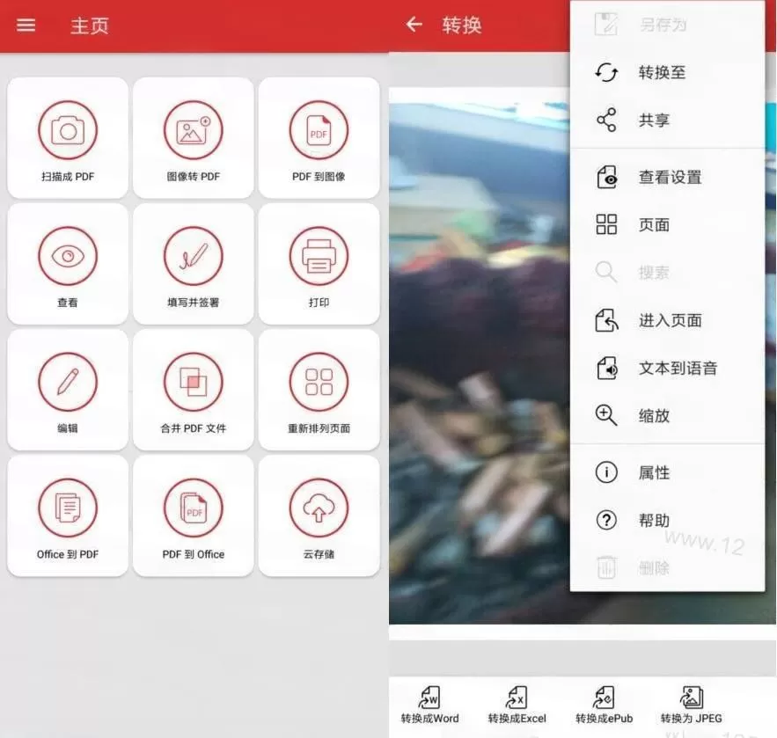Open the 重新排列页面 grid tile

(x=319, y=390)
